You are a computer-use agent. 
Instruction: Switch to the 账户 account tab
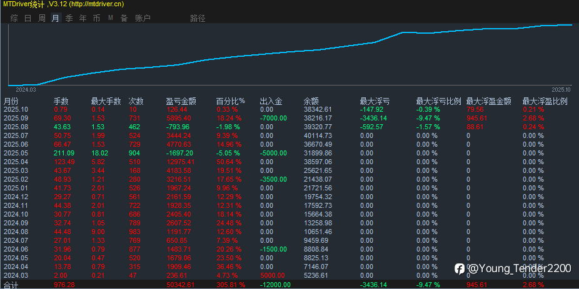tap(143, 18)
